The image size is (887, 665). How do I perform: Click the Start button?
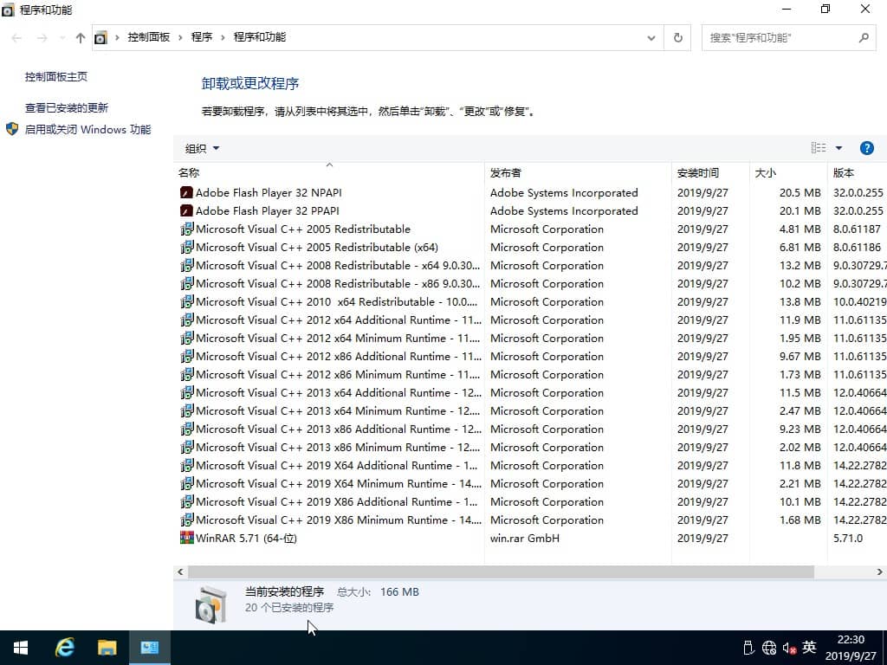[x=19, y=647]
